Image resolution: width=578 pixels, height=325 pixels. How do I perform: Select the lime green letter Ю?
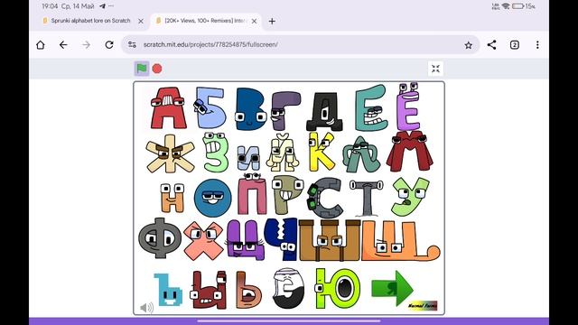tap(337, 288)
